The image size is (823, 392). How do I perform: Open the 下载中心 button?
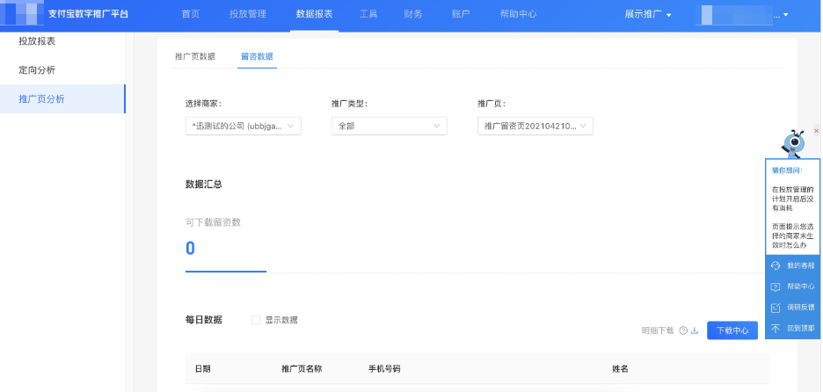(732, 330)
